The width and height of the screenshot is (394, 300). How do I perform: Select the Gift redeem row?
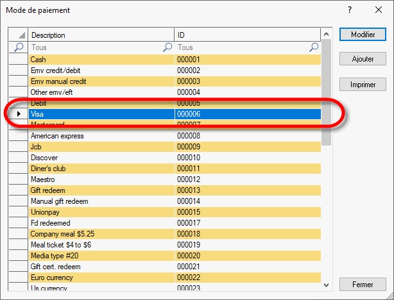101,190
